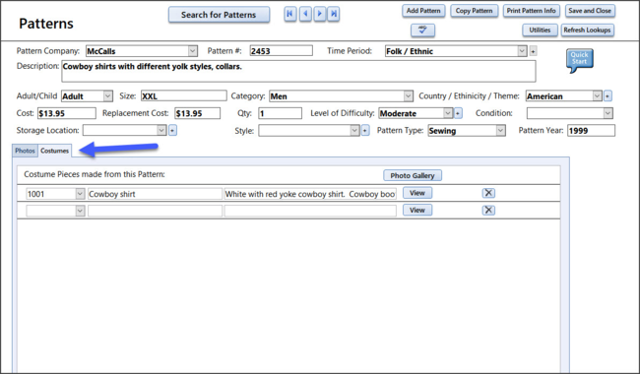Click the spell check icon button
The image size is (640, 374).
(x=422, y=31)
